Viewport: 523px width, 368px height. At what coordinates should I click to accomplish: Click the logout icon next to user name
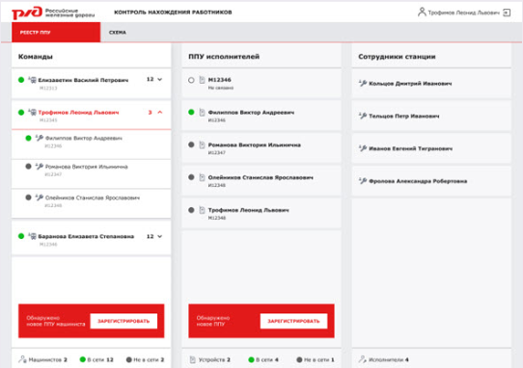click(507, 13)
